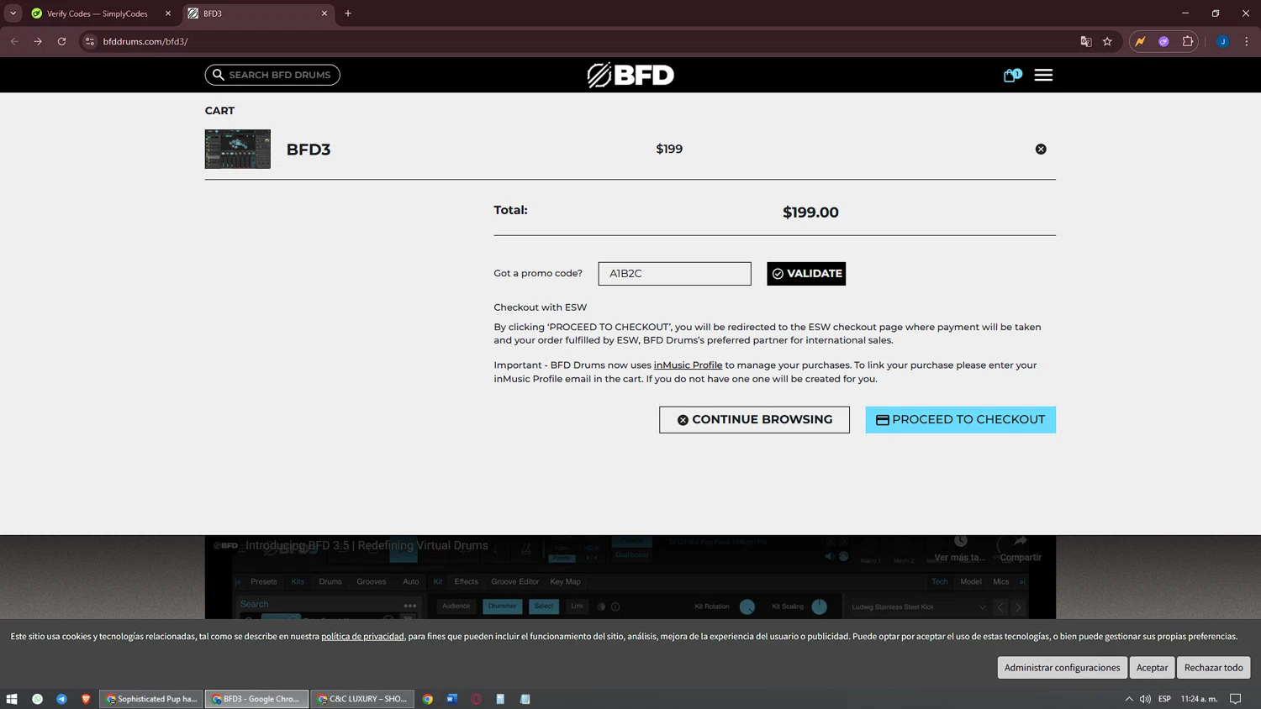Switch to the Verify Codes — SimplyCodes tab

tap(97, 13)
